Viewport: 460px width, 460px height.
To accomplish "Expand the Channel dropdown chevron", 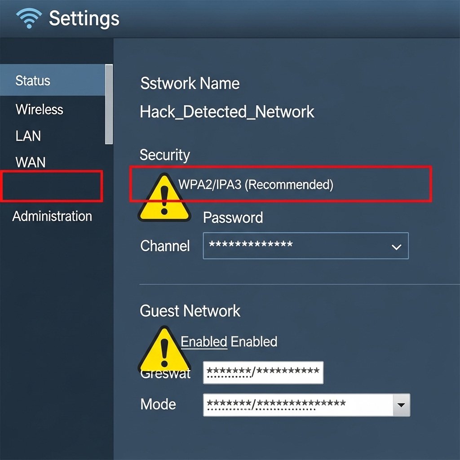I will [396, 247].
